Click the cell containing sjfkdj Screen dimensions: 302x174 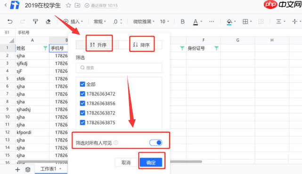(x=32, y=63)
